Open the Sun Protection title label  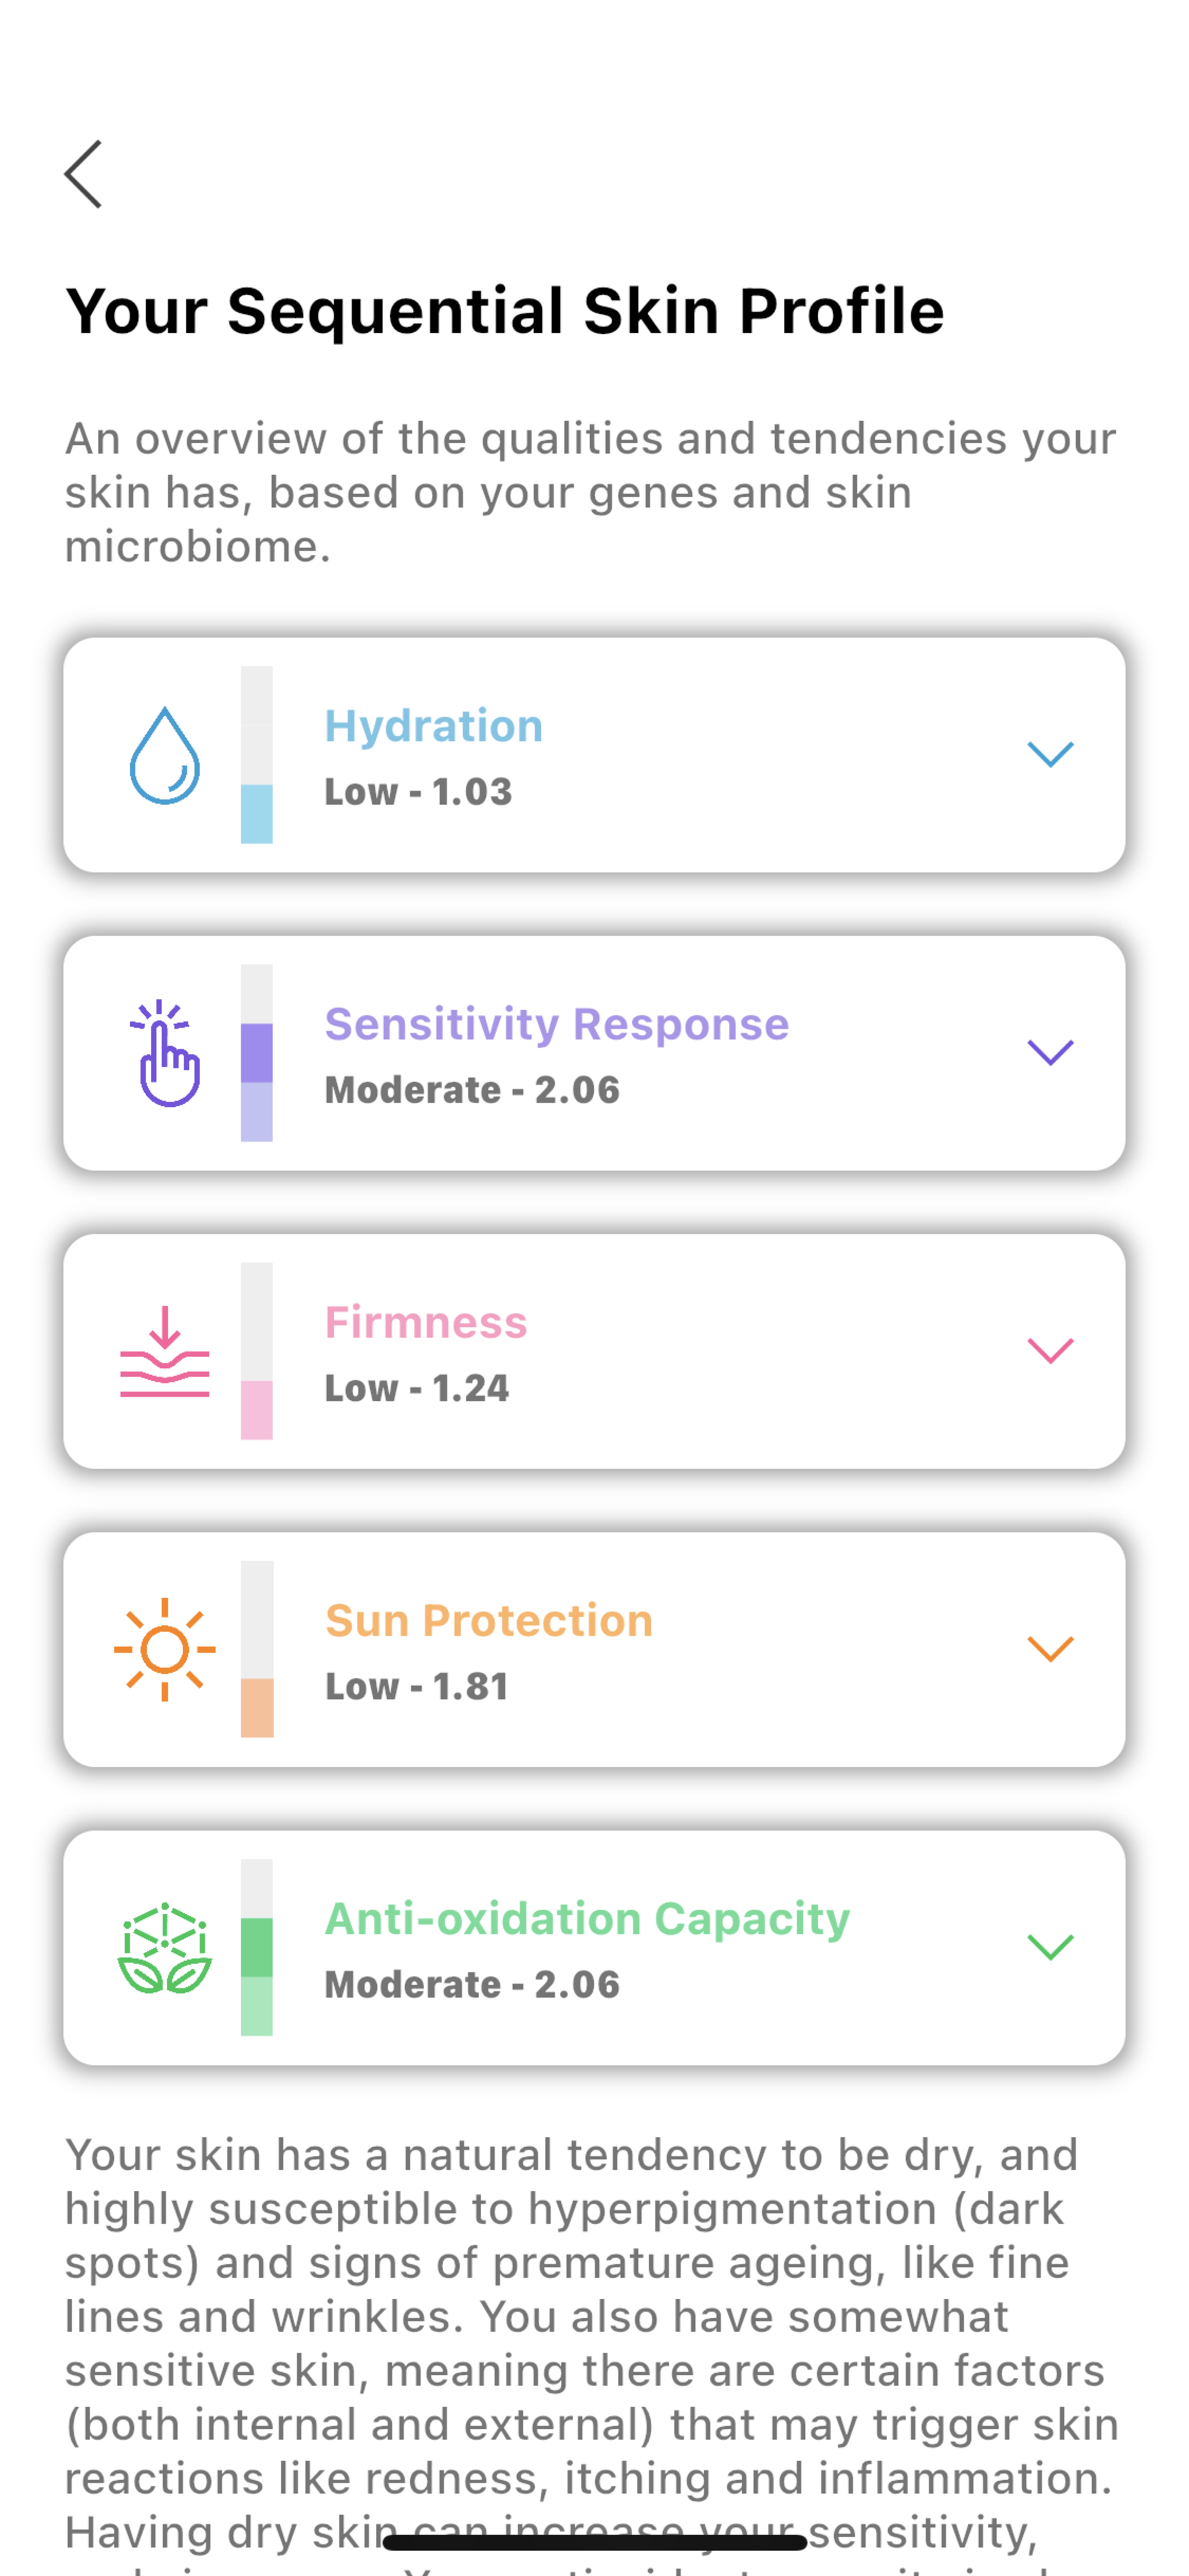pos(488,1620)
